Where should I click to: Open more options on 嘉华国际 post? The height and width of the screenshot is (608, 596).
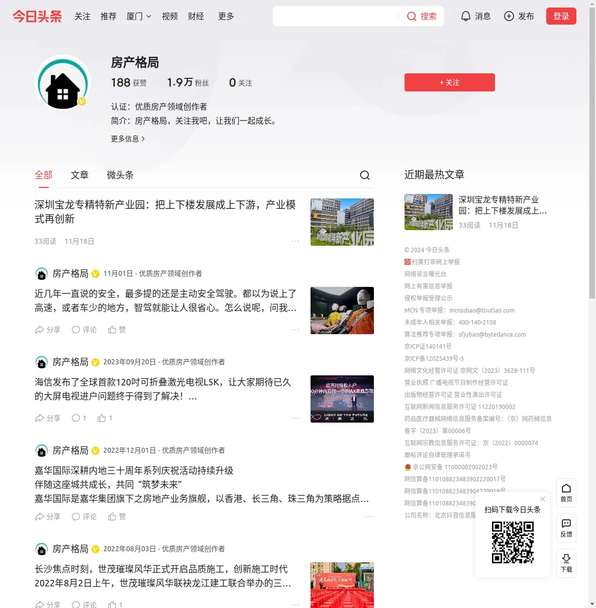tap(369, 517)
